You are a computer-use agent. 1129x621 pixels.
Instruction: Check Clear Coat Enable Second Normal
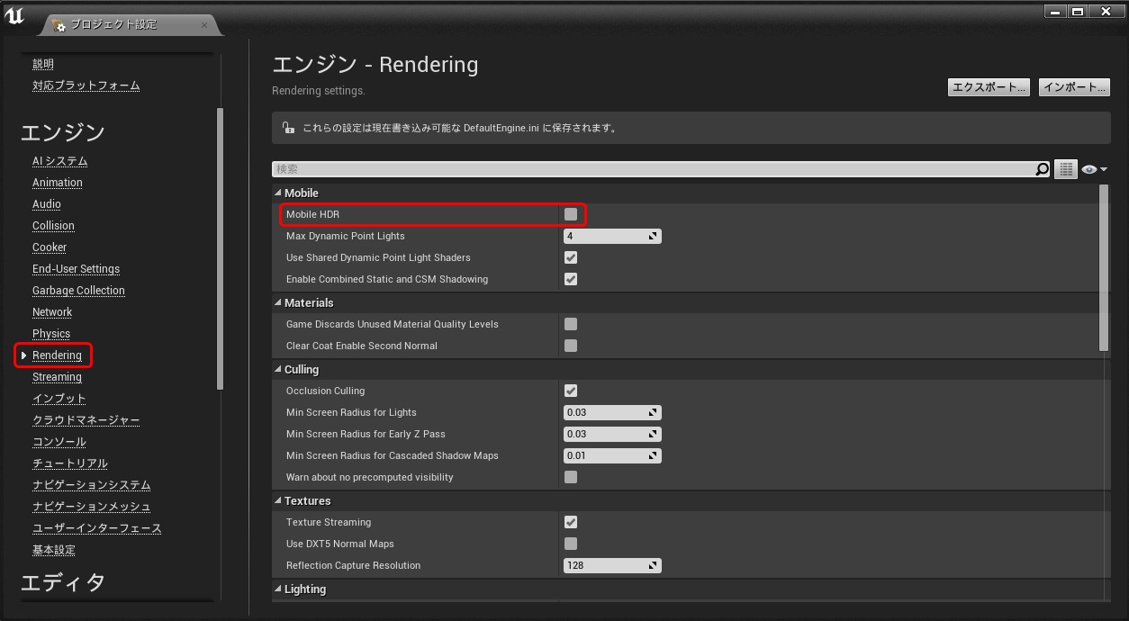coord(571,346)
